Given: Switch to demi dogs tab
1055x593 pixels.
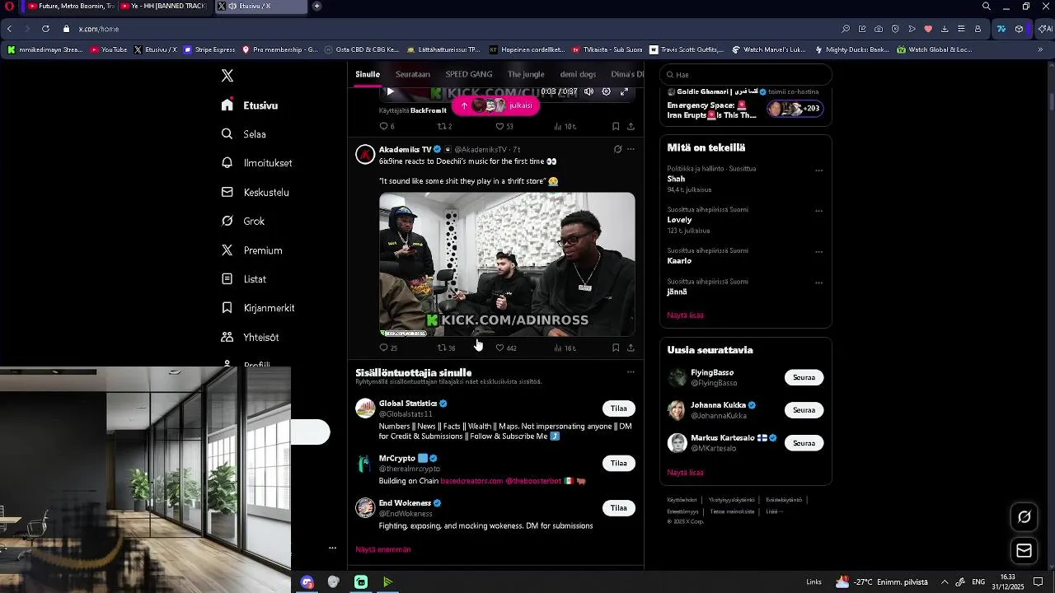Looking at the screenshot, I should pos(578,74).
